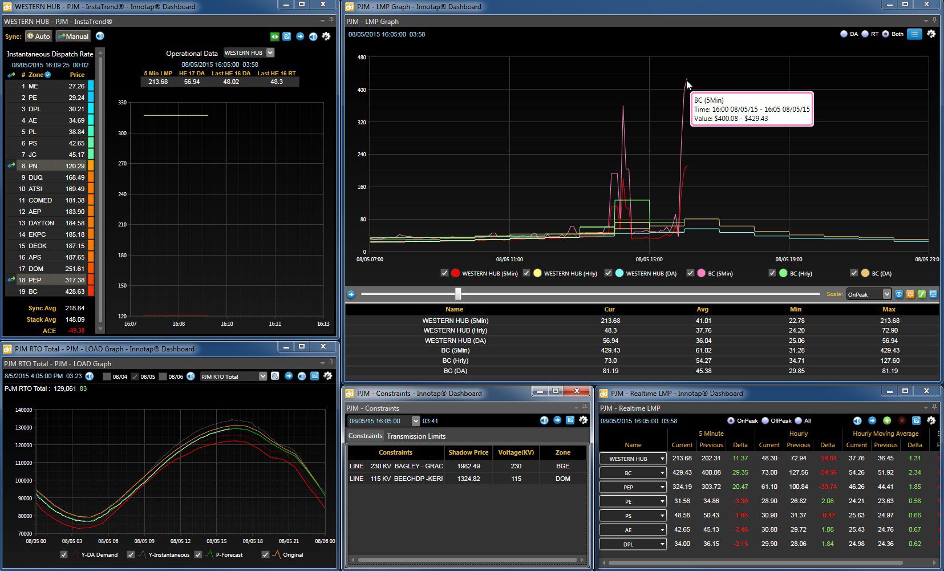Click speaker icon next to LOAD Graph timestamp
The height and width of the screenshot is (571, 944).
[x=90, y=376]
